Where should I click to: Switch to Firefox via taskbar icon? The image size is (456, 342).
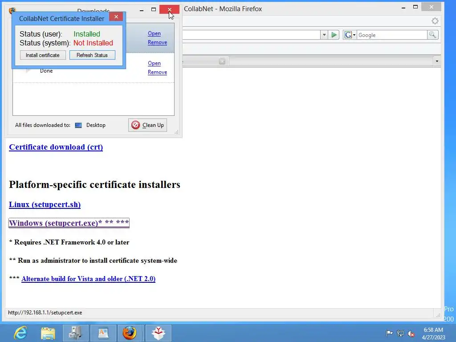(130, 333)
